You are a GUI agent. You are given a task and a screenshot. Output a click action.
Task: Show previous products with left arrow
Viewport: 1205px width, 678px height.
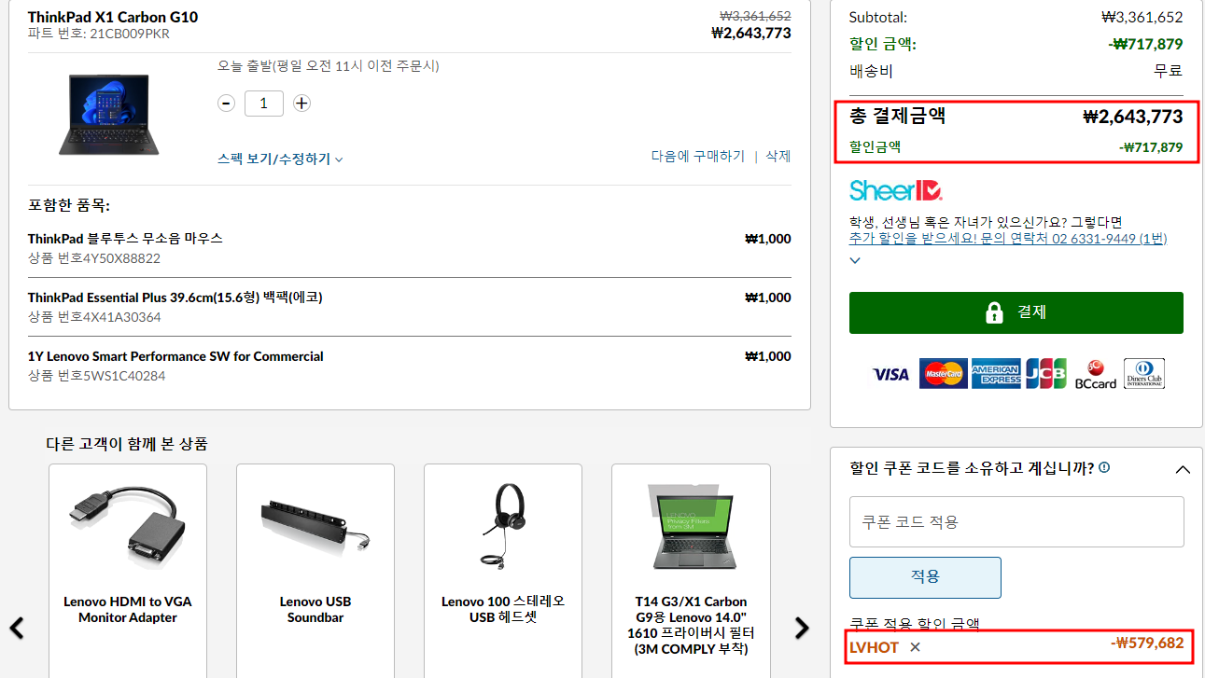point(17,628)
